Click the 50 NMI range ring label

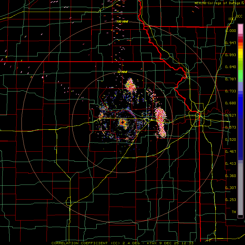[x=122, y=72]
